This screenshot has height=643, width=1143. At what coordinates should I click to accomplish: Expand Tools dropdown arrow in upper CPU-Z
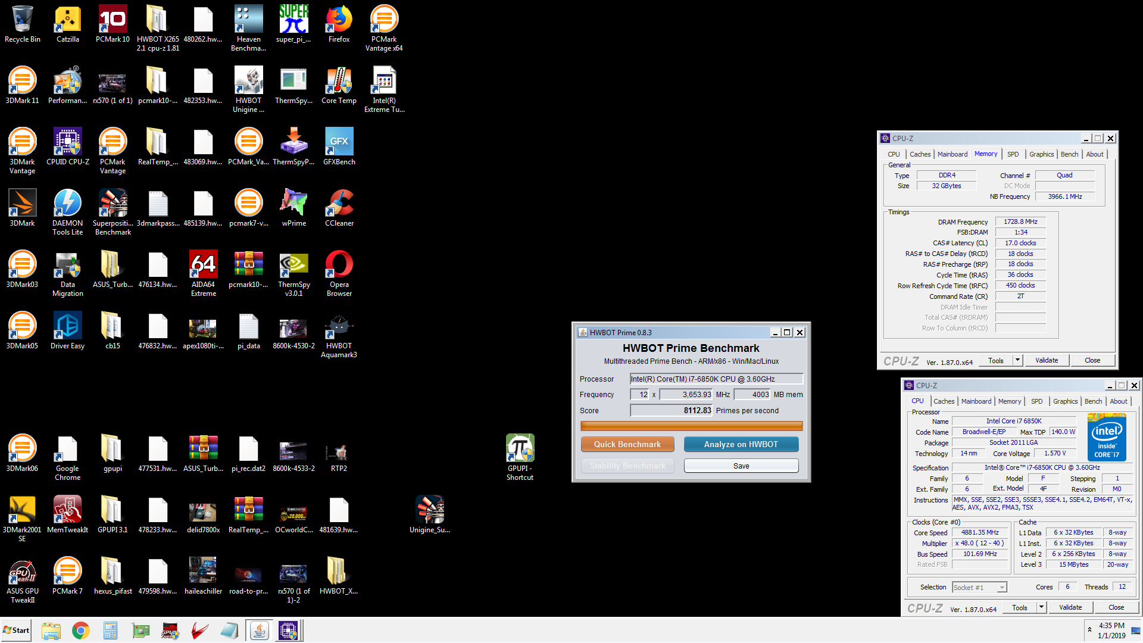point(1017,360)
